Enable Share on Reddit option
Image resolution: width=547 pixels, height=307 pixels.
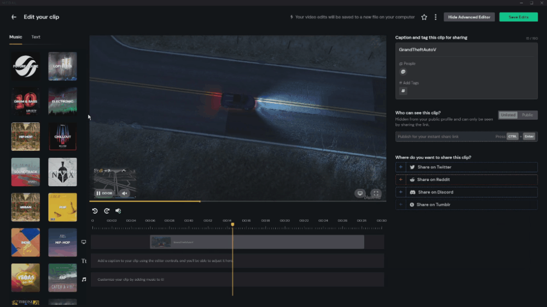[467, 180]
